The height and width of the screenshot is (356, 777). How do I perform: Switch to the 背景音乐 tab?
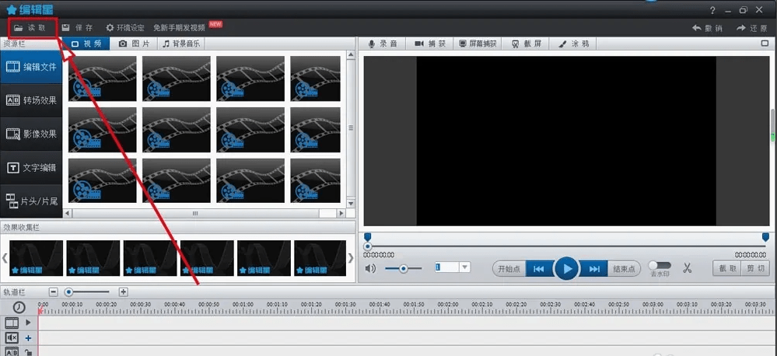click(181, 44)
